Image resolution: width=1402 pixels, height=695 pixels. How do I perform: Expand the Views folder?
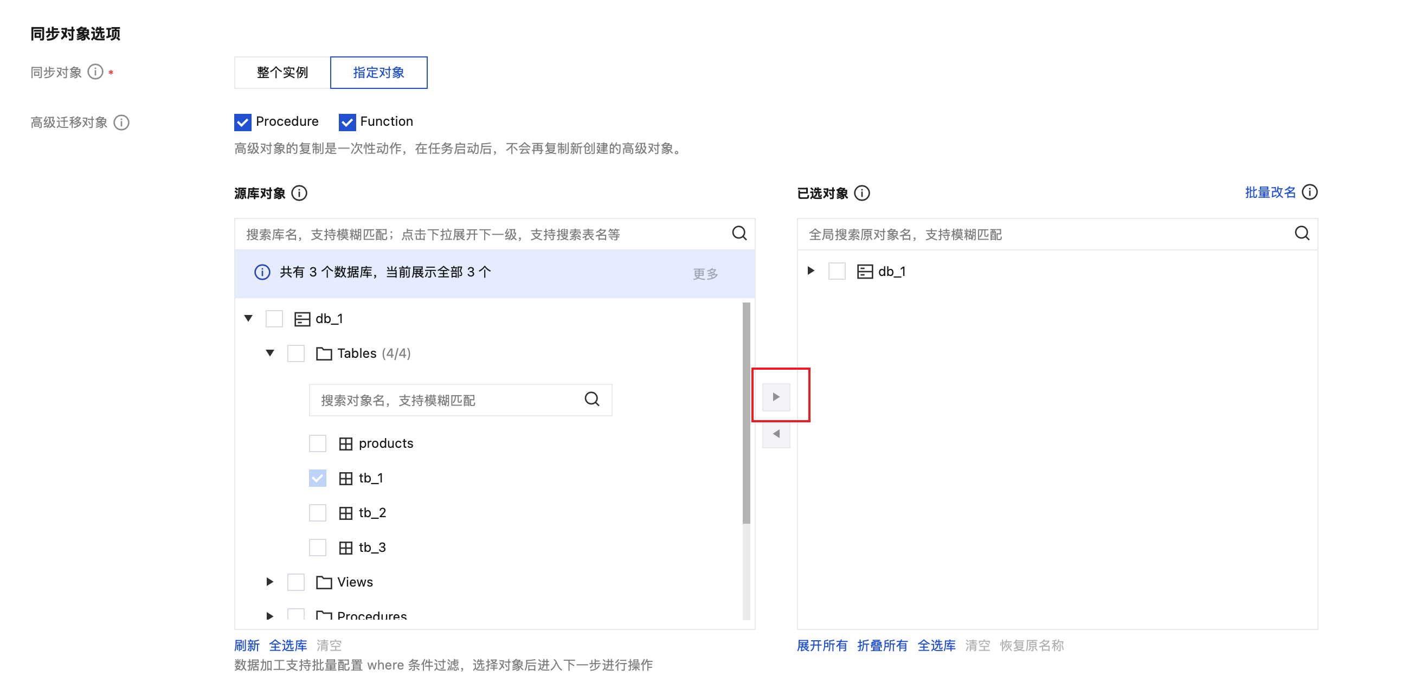click(x=270, y=582)
